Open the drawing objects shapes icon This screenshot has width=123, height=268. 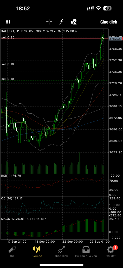74,22
